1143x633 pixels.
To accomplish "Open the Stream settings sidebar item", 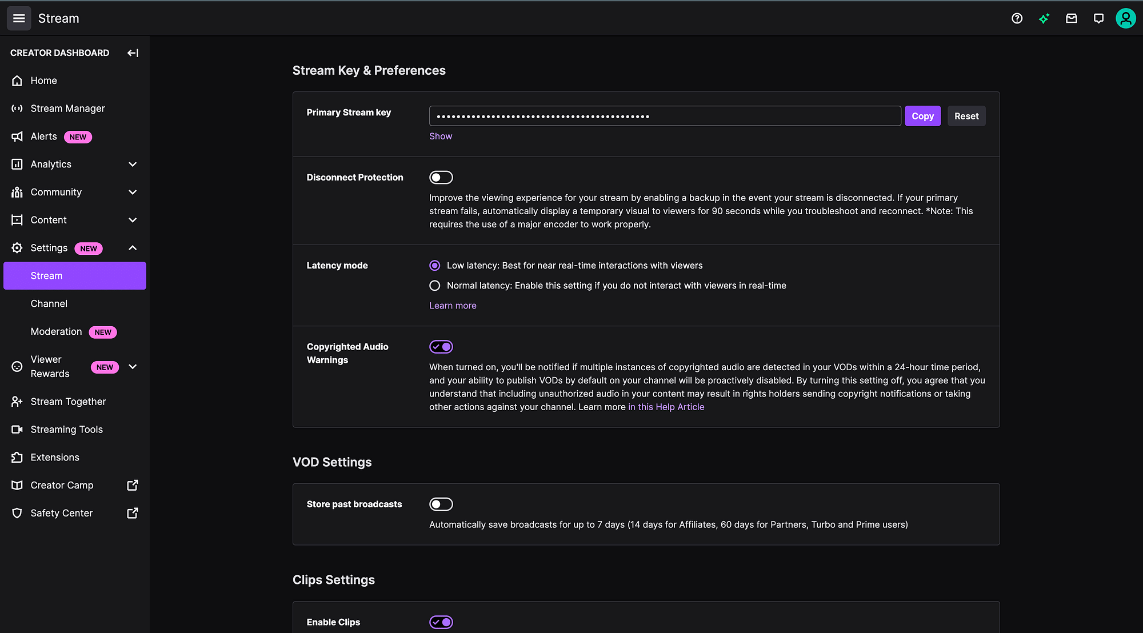I will pos(75,276).
